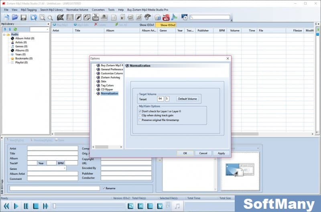Click the Default Volume button
321x212 pixels.
[187, 99]
